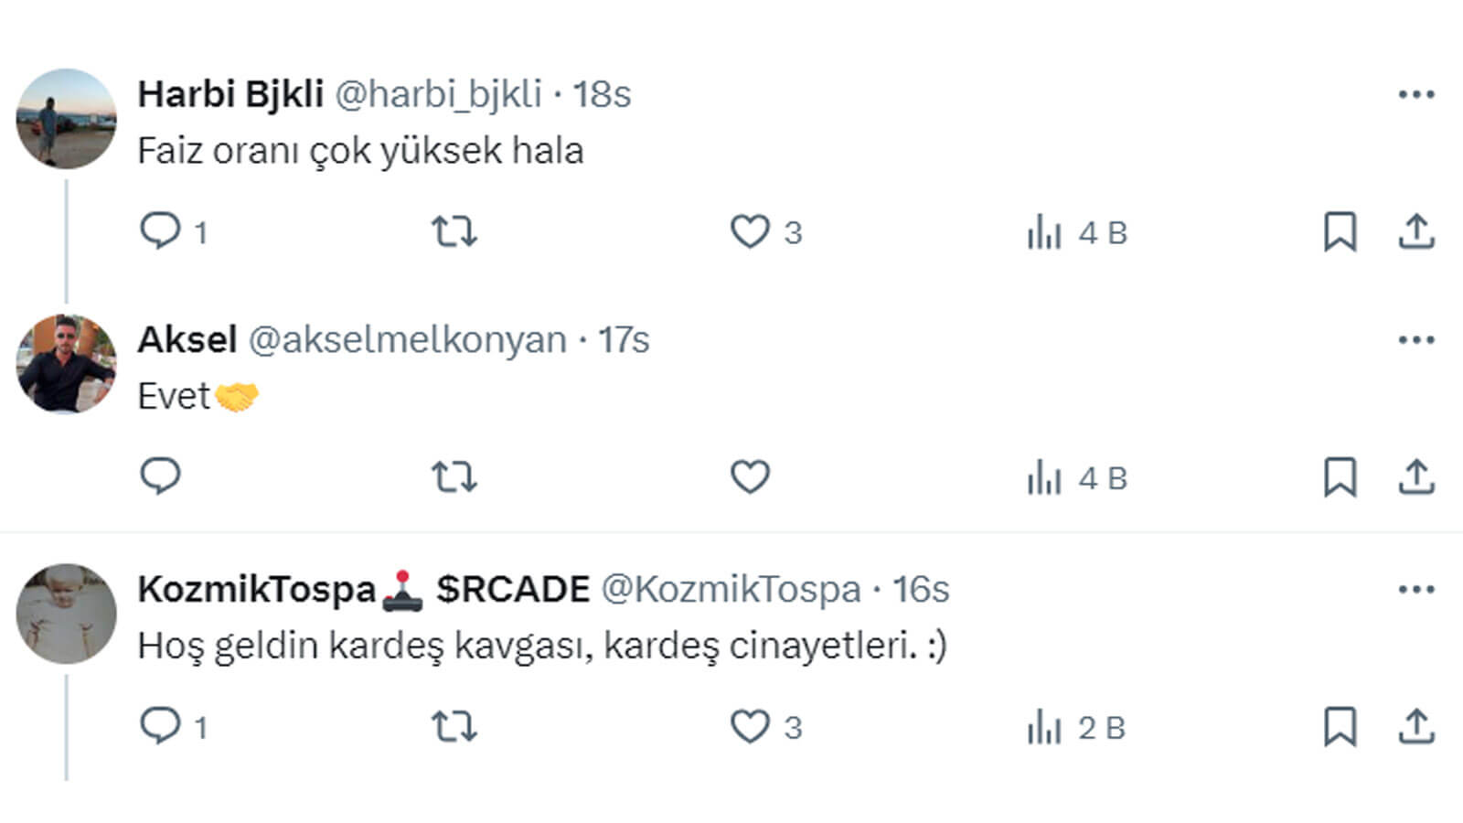Open @harbi_bjkli profile handle link
The height and width of the screenshot is (823, 1463).
tap(438, 94)
